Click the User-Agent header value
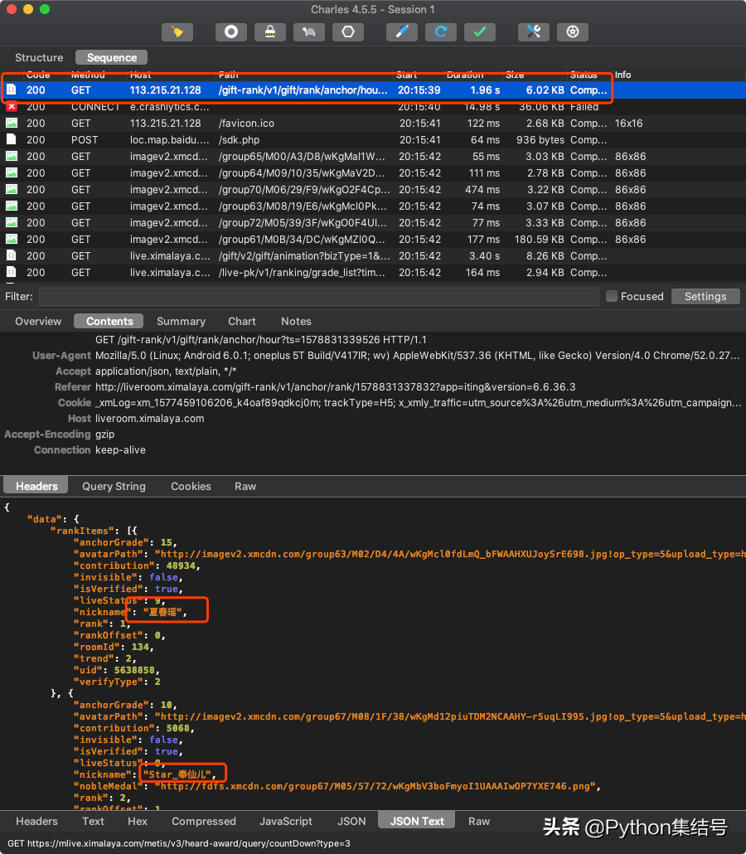Viewport: 746px width, 854px height. 418,355
